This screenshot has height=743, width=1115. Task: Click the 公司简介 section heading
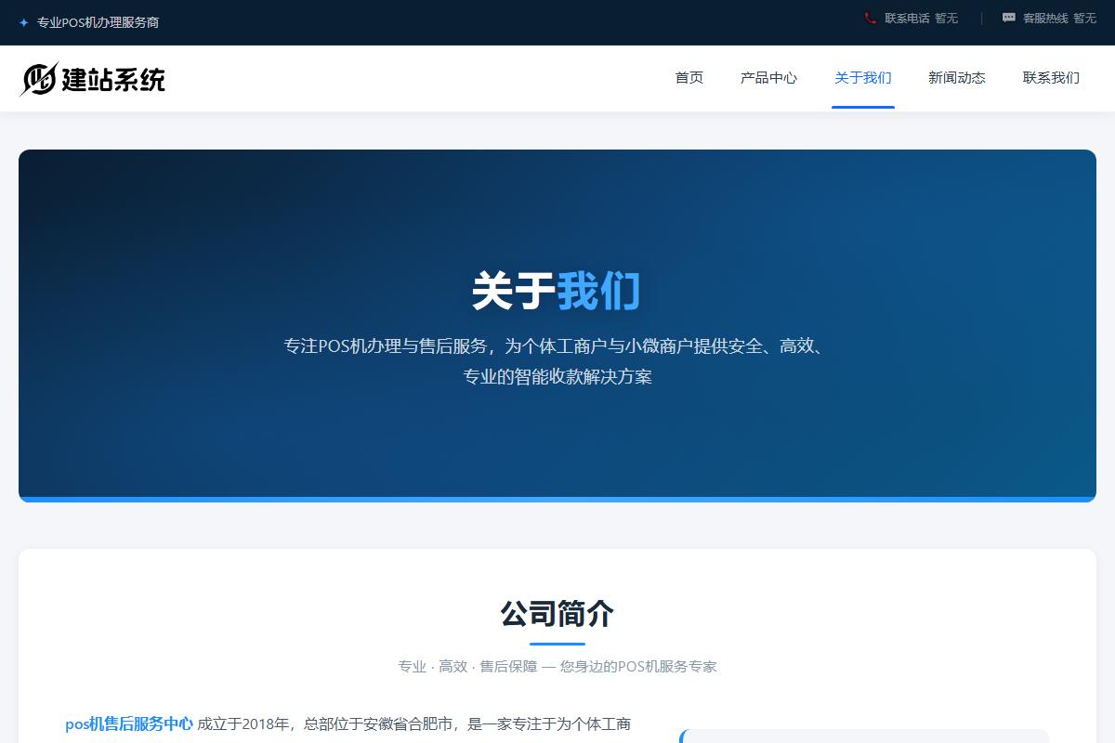(557, 614)
